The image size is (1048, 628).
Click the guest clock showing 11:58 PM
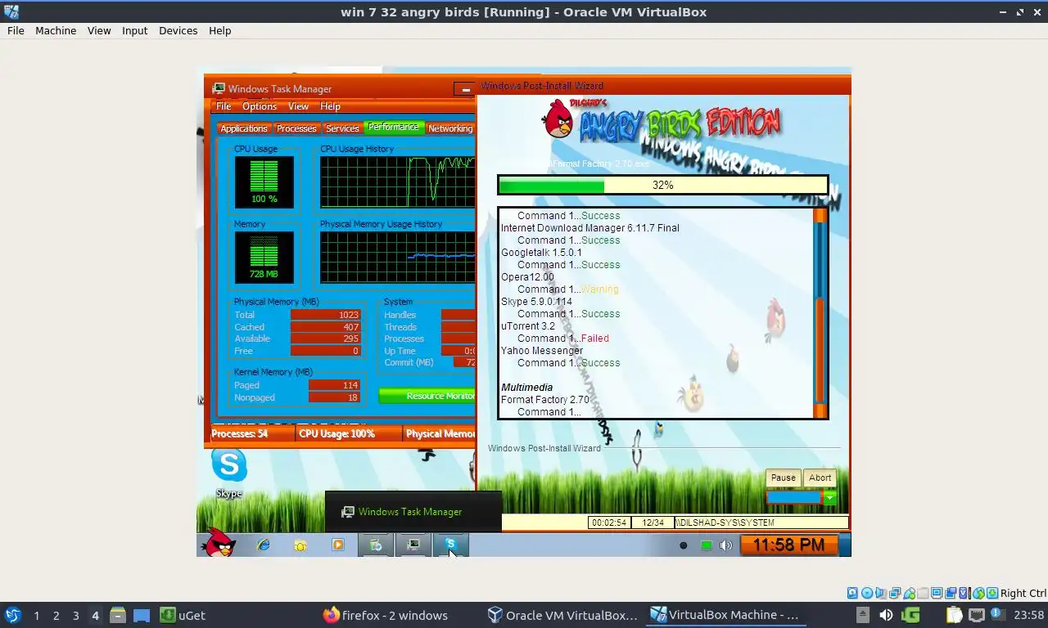788,545
